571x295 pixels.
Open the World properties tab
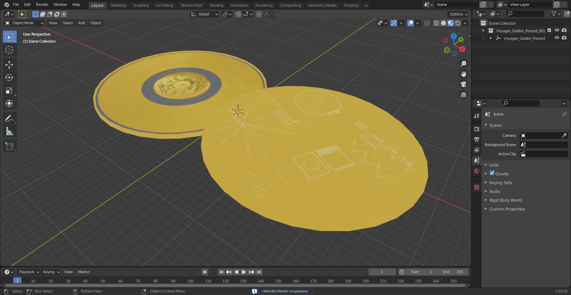coord(477,171)
